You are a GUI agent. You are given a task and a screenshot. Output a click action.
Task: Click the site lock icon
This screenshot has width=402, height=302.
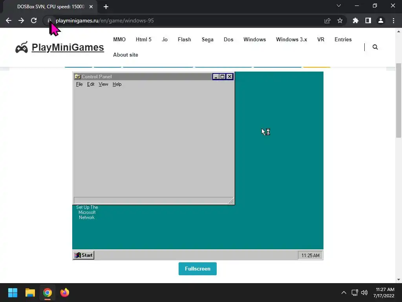click(x=49, y=20)
